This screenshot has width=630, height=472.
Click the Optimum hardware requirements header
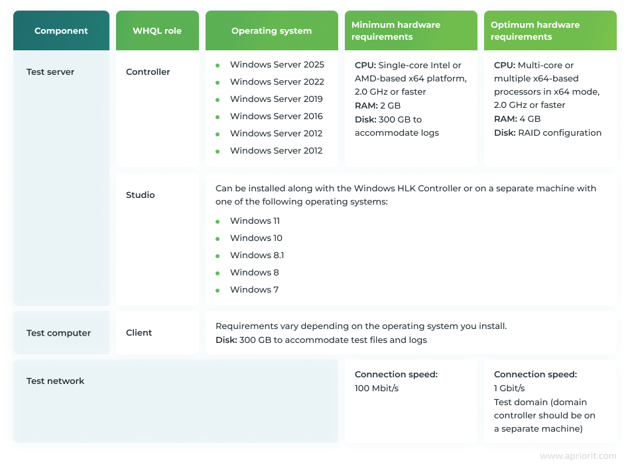pos(535,30)
